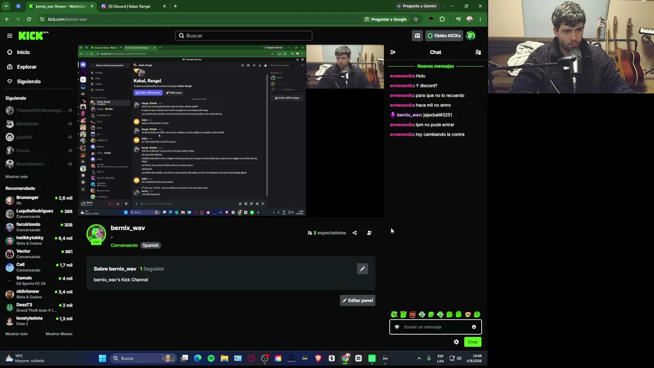Viewport: 654px width, 368px height.
Task: Click the Nuevos mensajes banner in chat
Action: point(435,66)
